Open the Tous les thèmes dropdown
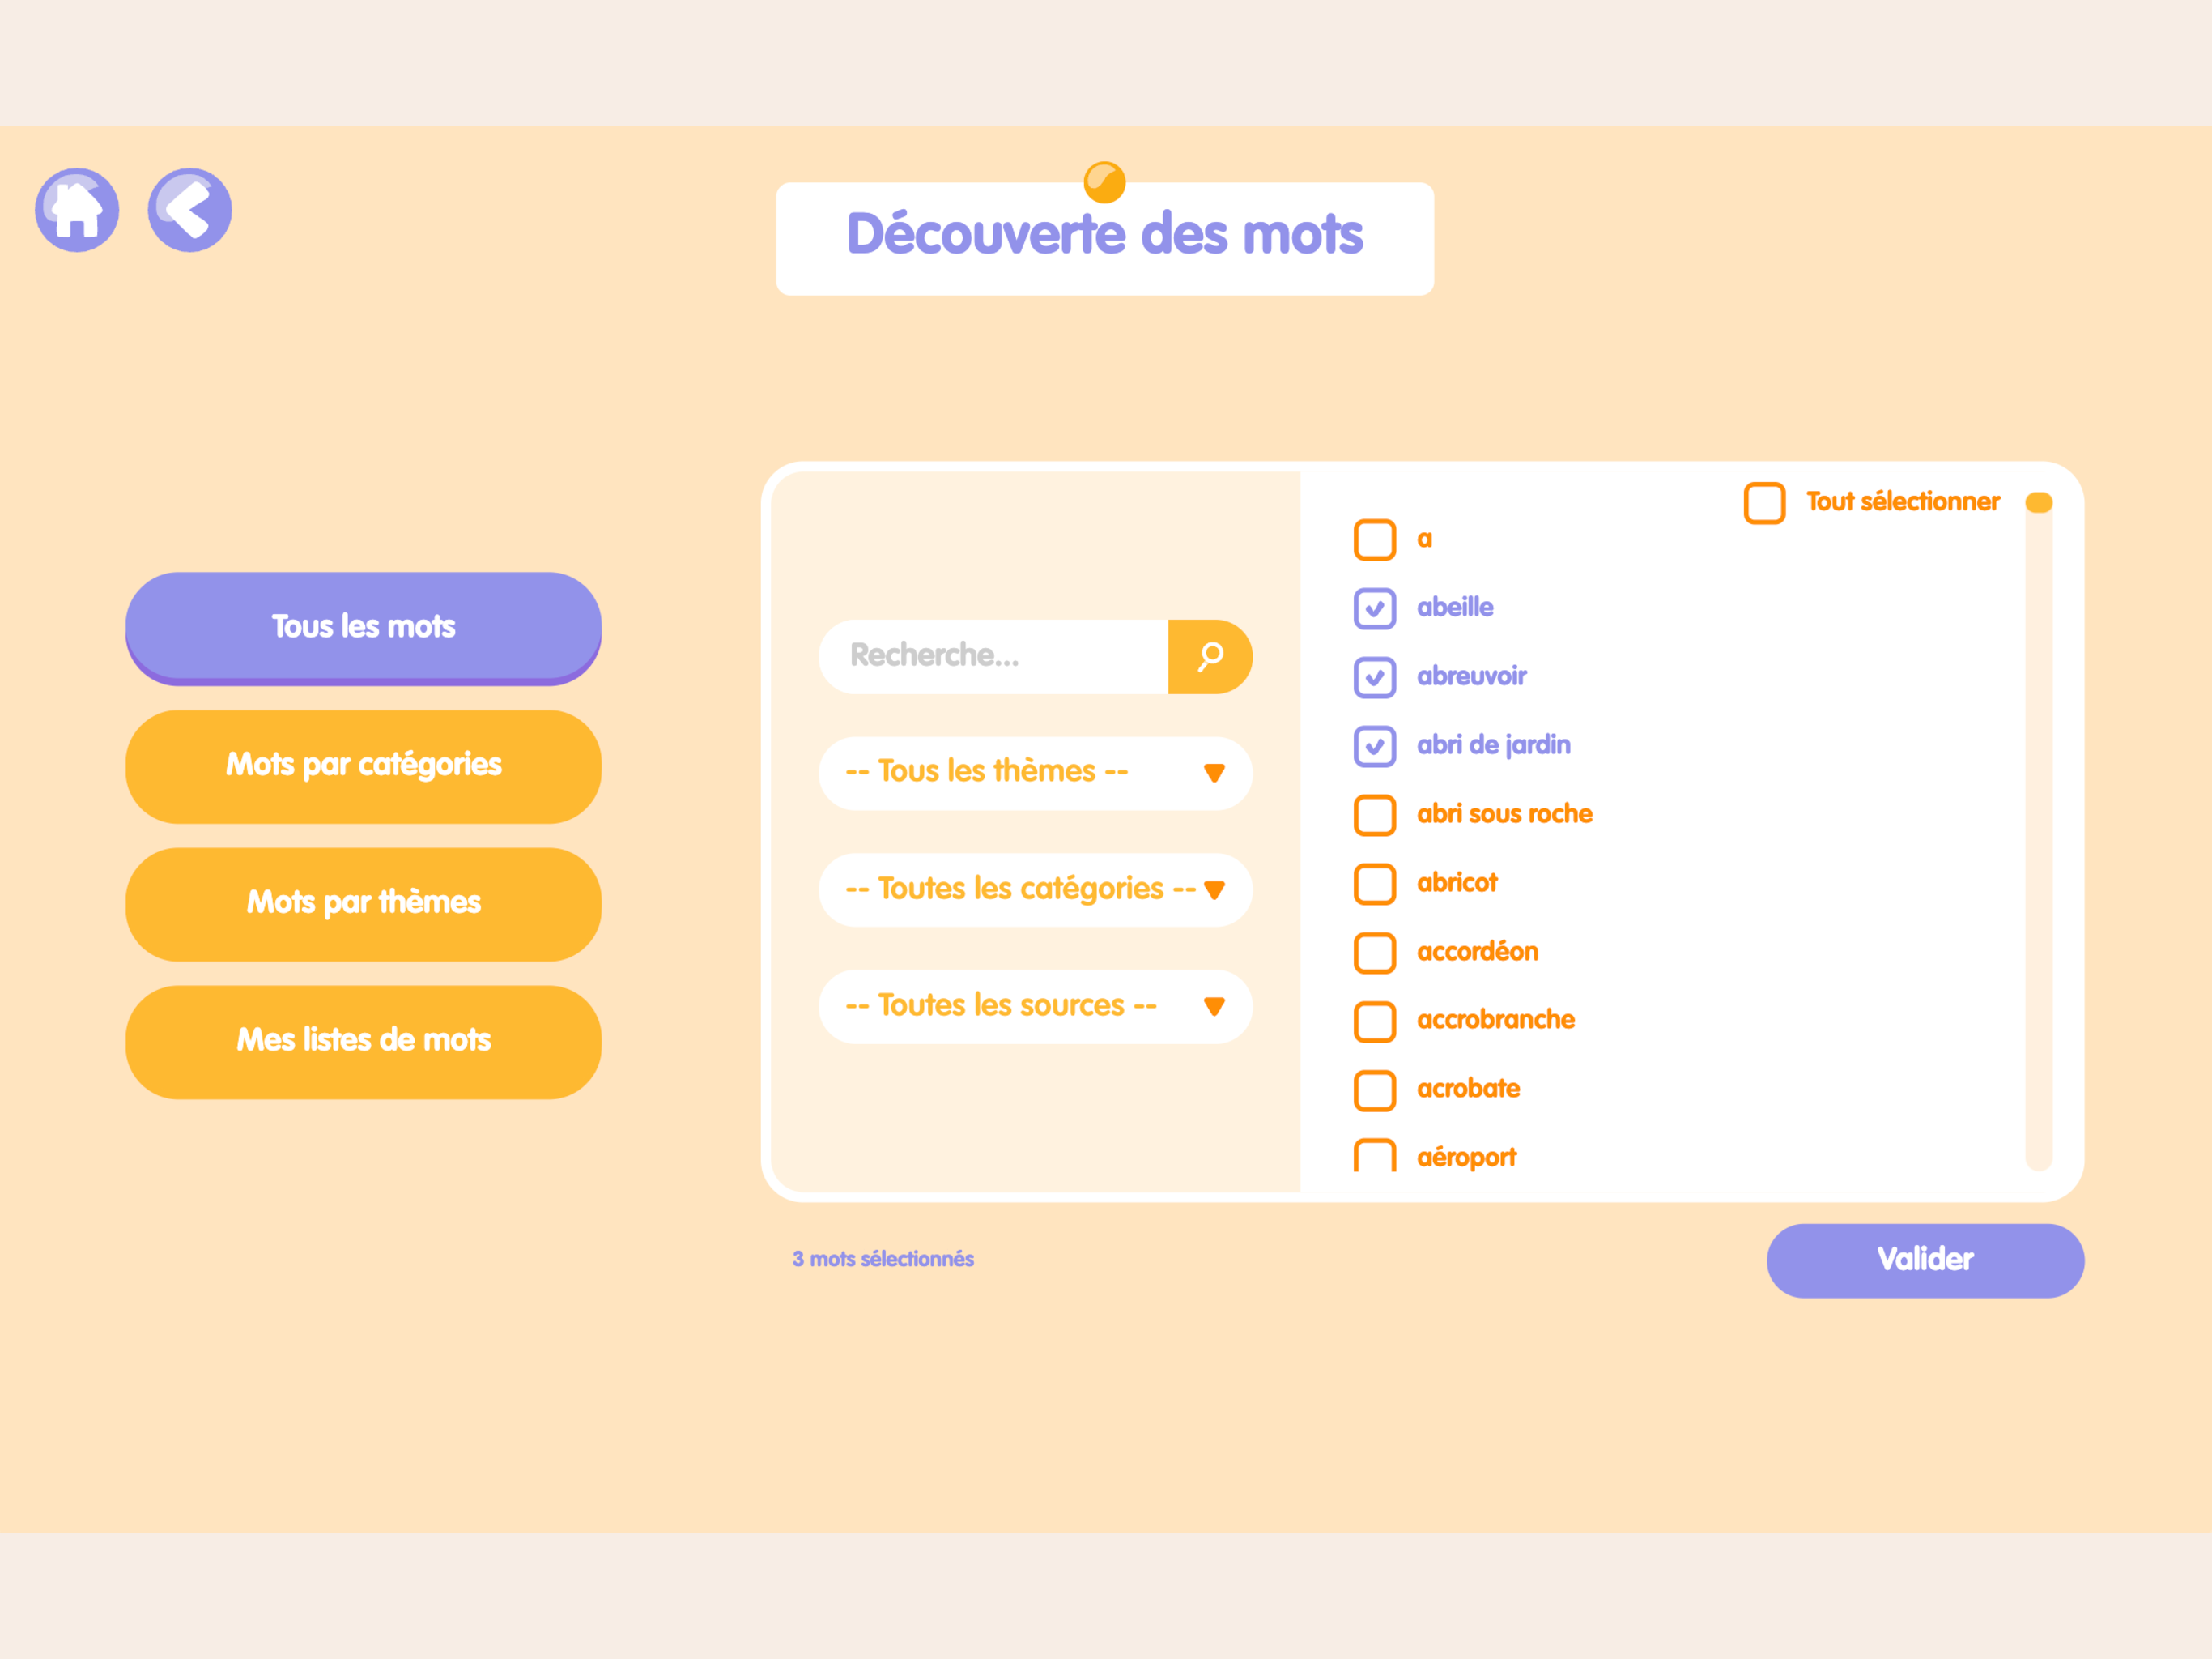 [x=1035, y=773]
